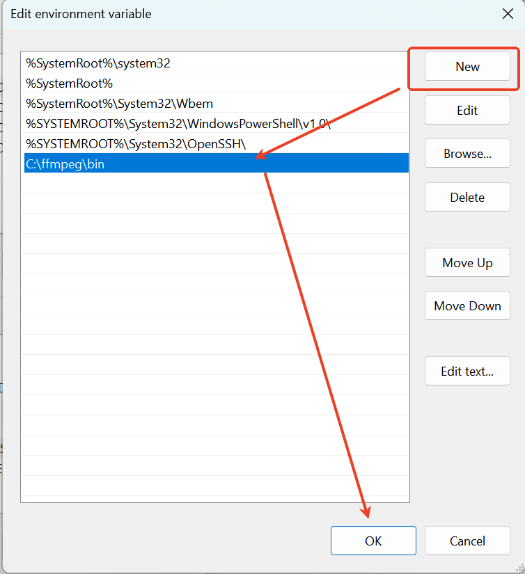Click the Move Down button
The height and width of the screenshot is (574, 525).
(x=467, y=305)
